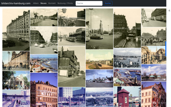Open the color photo of mural-painted house
Screen dimensions: 171x107
click(x=154, y=94)
